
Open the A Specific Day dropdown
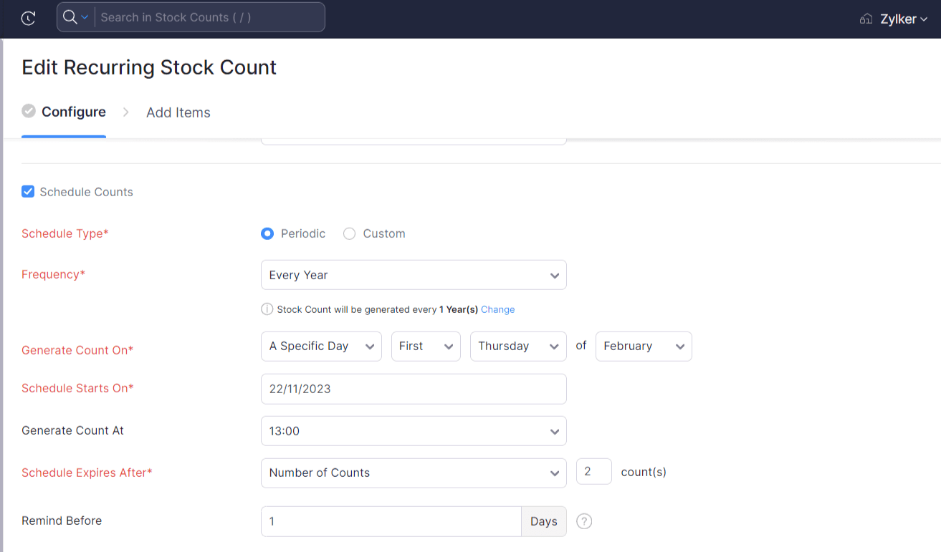click(x=321, y=346)
